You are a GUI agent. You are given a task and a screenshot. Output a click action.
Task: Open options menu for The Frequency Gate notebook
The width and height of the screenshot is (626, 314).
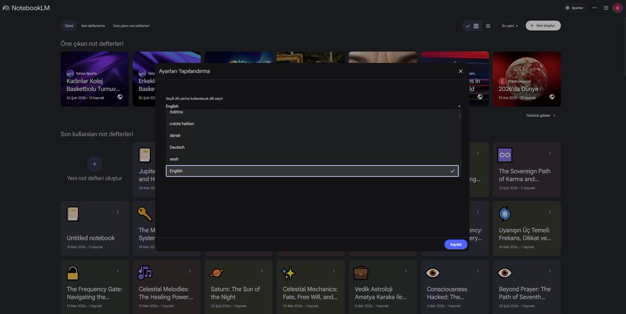[x=118, y=271]
